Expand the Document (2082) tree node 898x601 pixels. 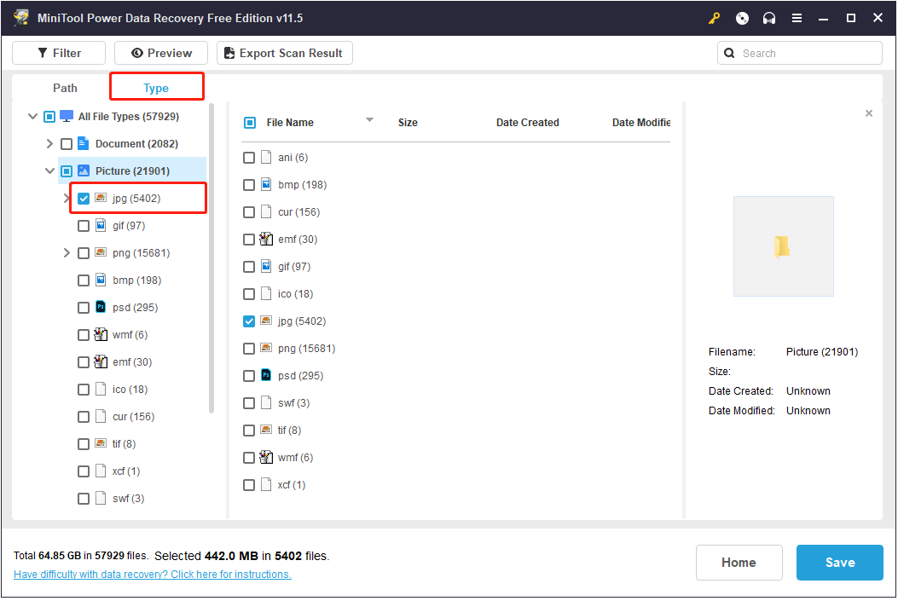coord(49,144)
